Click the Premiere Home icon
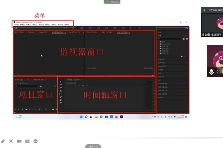The height and width of the screenshot is (148, 223). (16, 28)
